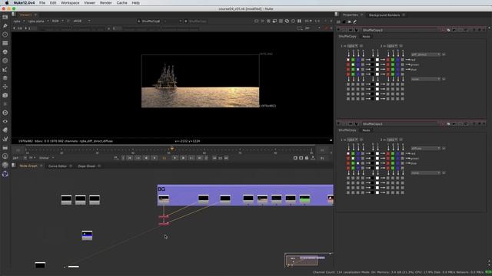The image size is (492, 276).
Task: Open ShuffleCopy2 '1 in' rgba dropdown
Action: pyautogui.click(x=352, y=46)
